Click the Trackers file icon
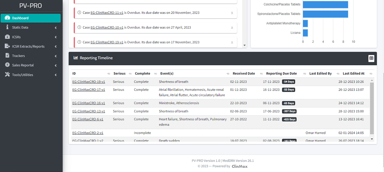 [7, 56]
